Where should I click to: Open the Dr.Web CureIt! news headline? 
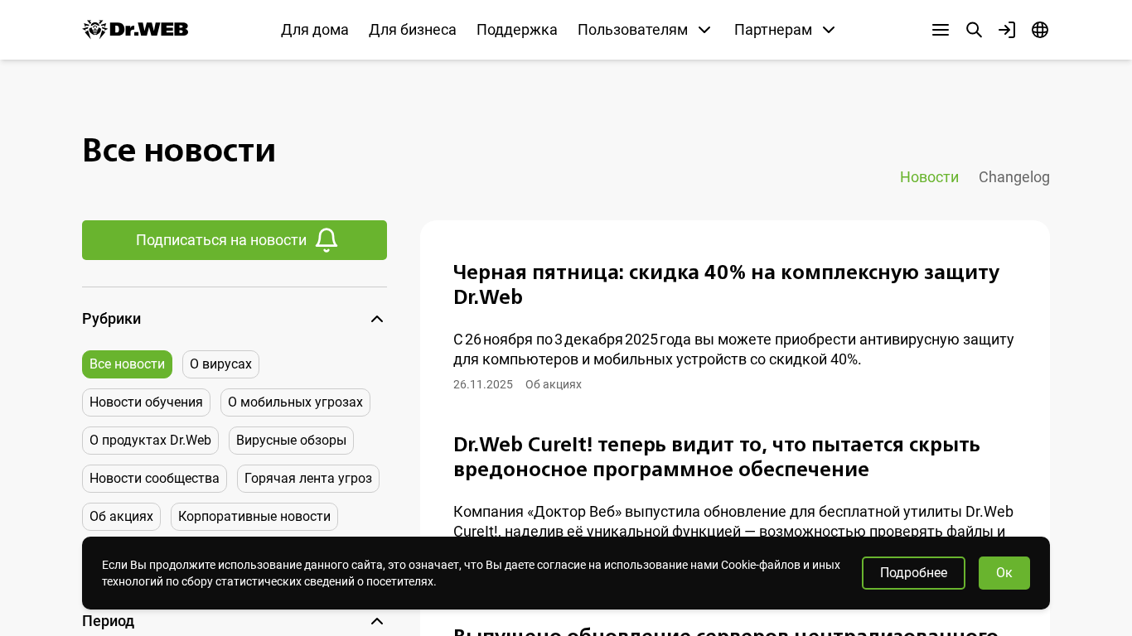(x=717, y=456)
